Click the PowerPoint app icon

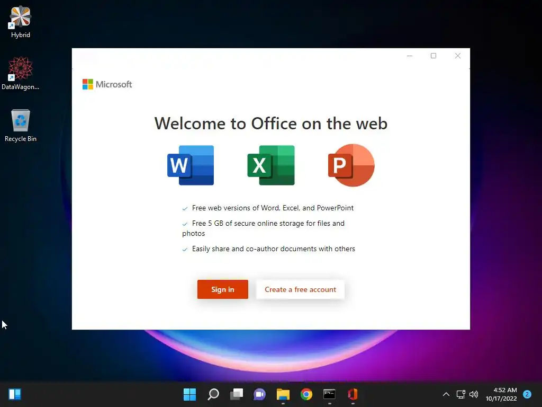click(x=351, y=165)
